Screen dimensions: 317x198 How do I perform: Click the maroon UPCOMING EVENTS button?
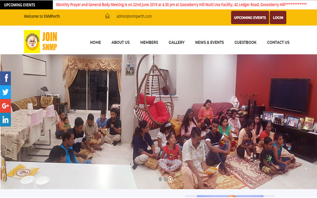coord(250,17)
